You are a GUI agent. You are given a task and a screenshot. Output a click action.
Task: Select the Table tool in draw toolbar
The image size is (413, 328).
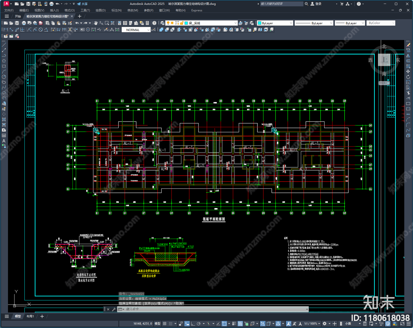coord(4,135)
